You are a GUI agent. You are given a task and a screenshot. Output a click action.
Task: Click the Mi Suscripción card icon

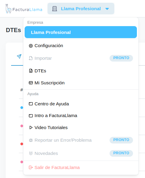tap(31, 83)
